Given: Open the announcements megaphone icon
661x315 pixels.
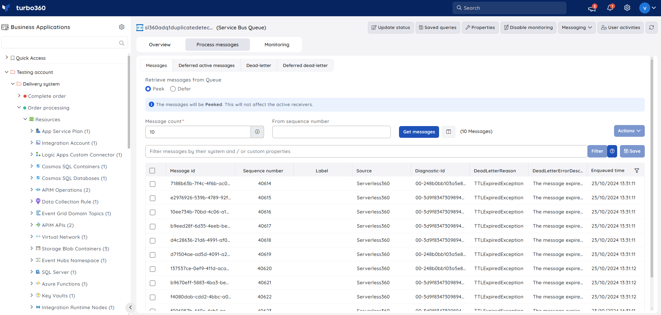Looking at the screenshot, I should [592, 8].
